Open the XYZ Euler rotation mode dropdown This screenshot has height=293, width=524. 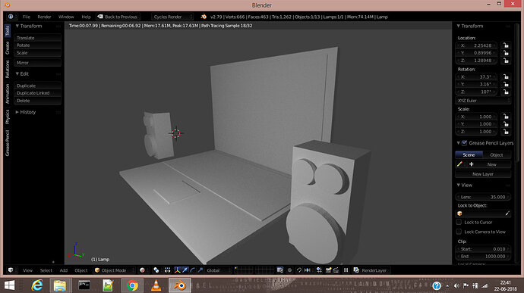click(483, 101)
